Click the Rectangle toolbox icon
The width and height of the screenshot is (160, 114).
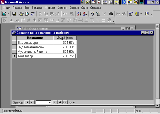point(103,20)
